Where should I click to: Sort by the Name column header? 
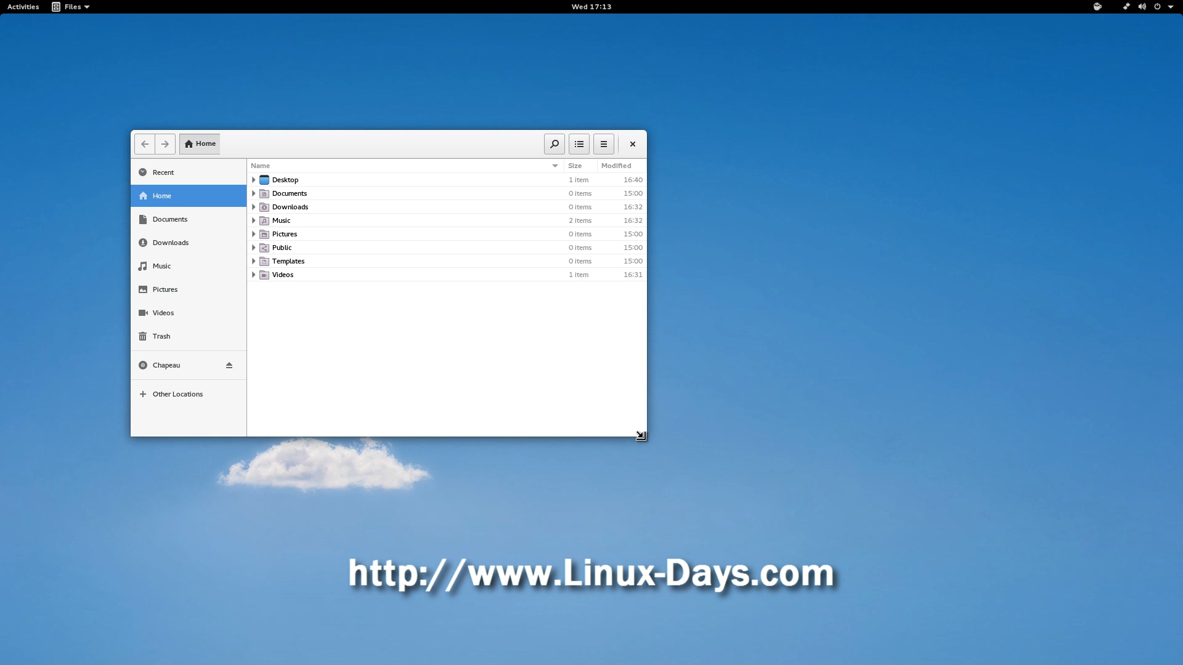[x=405, y=166]
